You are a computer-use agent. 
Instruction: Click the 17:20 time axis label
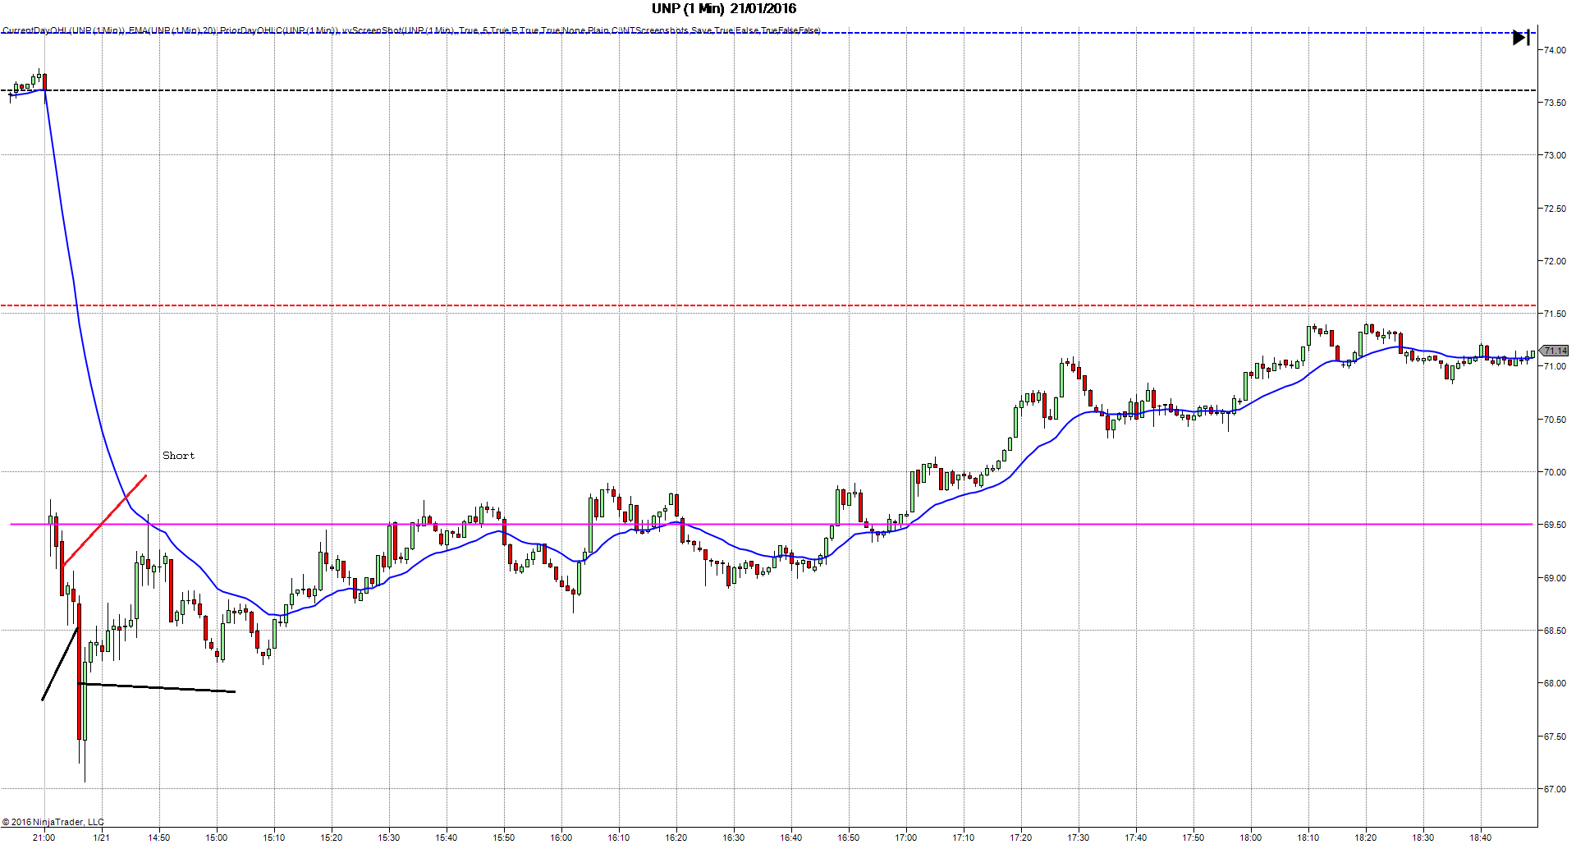coord(1021,838)
